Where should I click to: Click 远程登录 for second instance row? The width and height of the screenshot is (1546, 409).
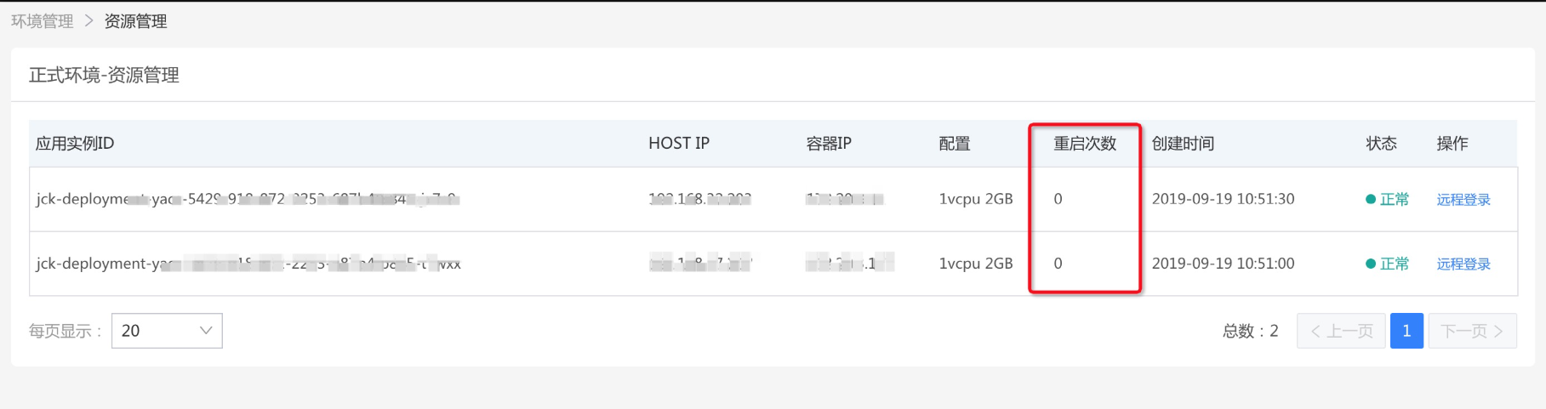click(x=1463, y=264)
